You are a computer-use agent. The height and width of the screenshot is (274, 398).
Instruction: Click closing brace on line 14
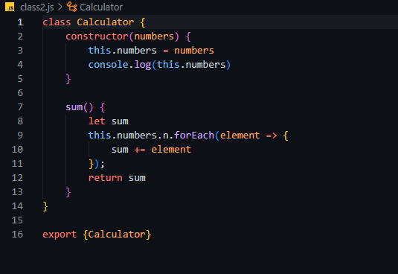pos(45,206)
